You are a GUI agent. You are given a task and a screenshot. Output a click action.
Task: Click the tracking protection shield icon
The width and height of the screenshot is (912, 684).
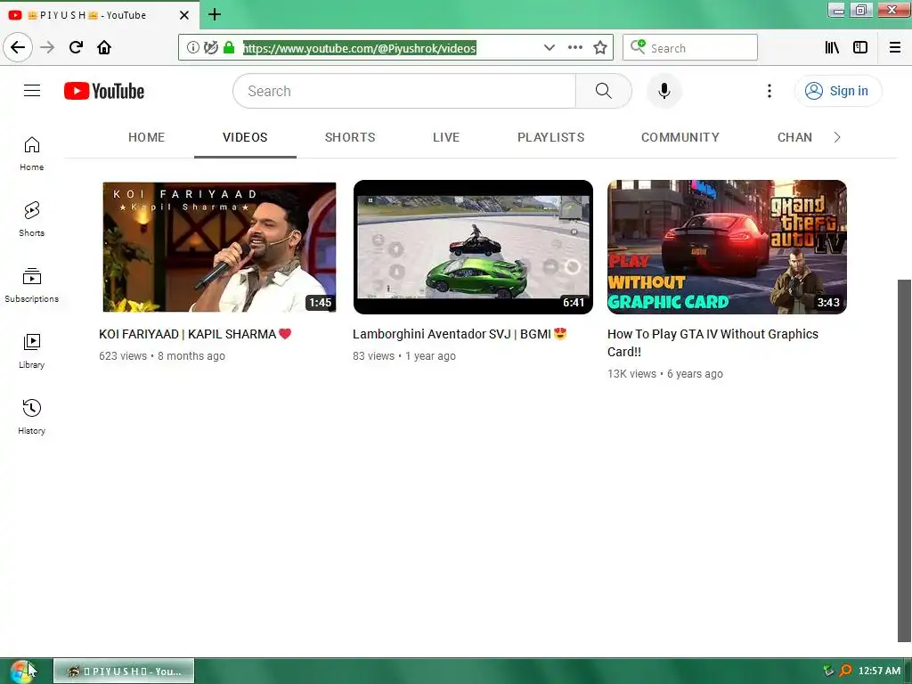click(x=210, y=48)
